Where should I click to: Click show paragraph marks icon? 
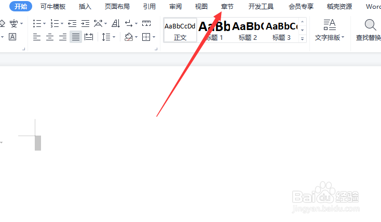point(129,23)
